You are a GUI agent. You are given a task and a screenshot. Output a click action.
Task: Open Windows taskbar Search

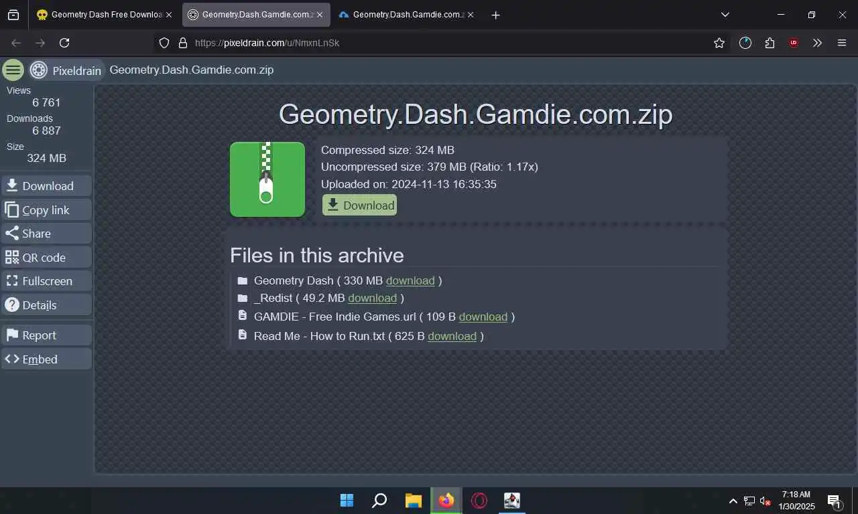click(x=379, y=501)
